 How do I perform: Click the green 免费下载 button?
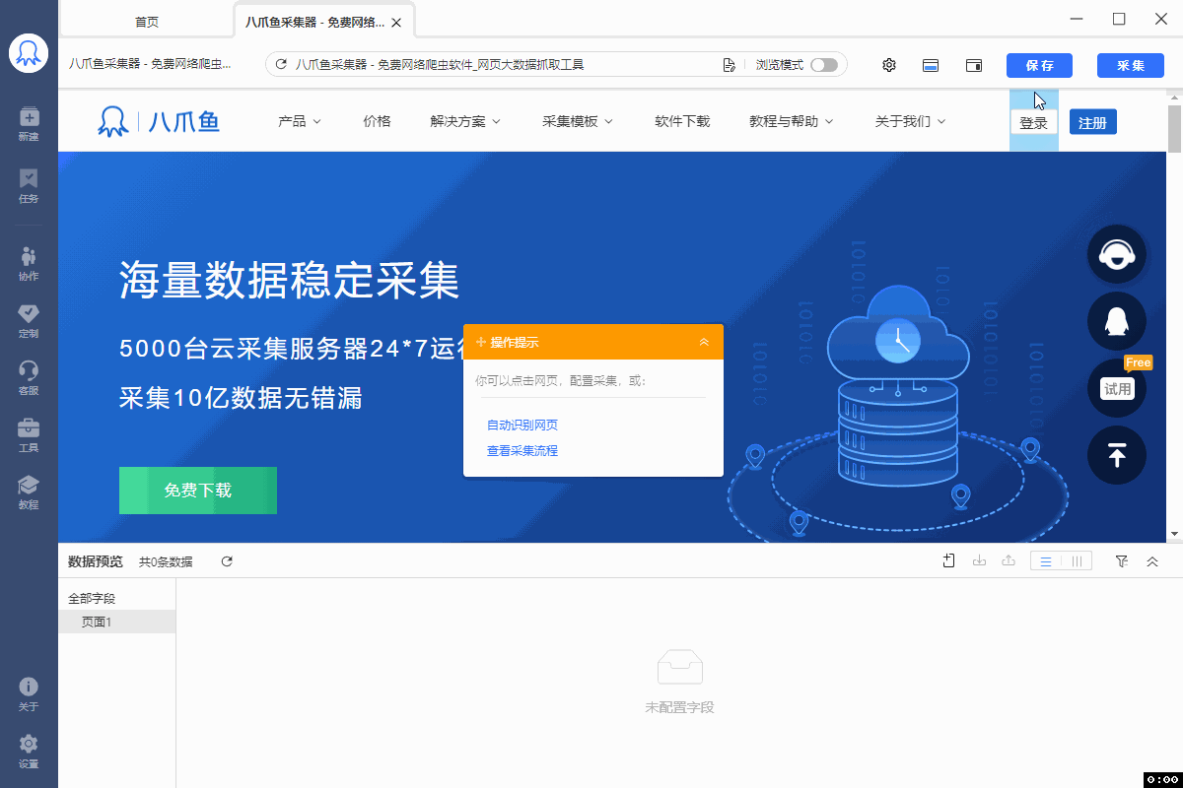pos(198,491)
